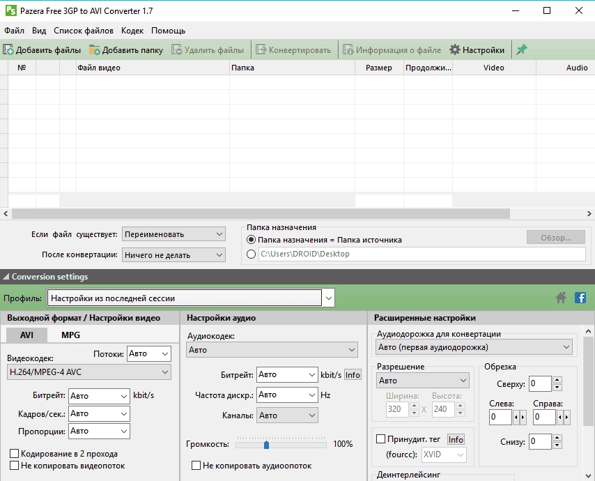595x481 pixels.
Task: Click the Конвертировать toolbar icon
Action: [261, 49]
